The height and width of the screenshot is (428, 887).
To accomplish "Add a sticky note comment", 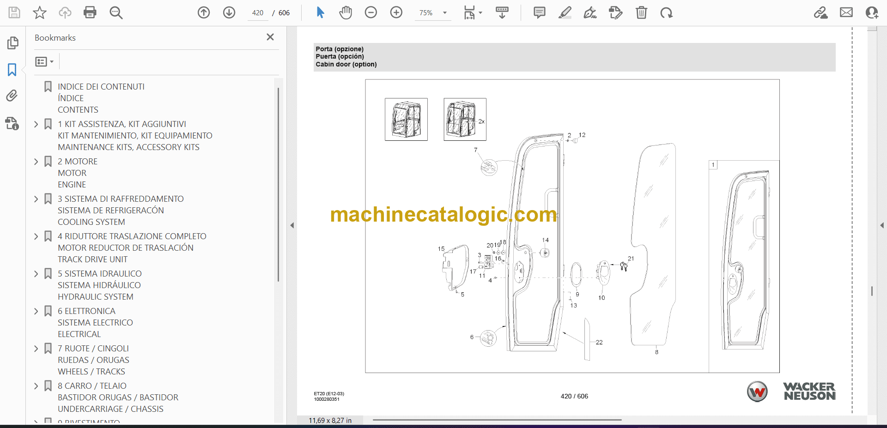I will tap(539, 12).
